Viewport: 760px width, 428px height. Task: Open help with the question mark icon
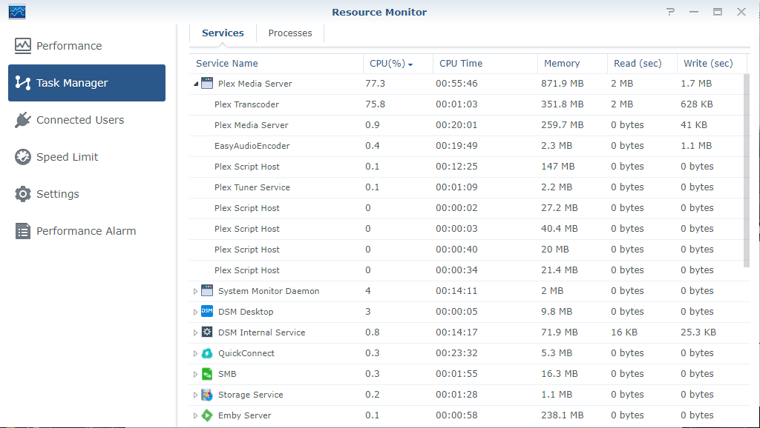coord(670,12)
